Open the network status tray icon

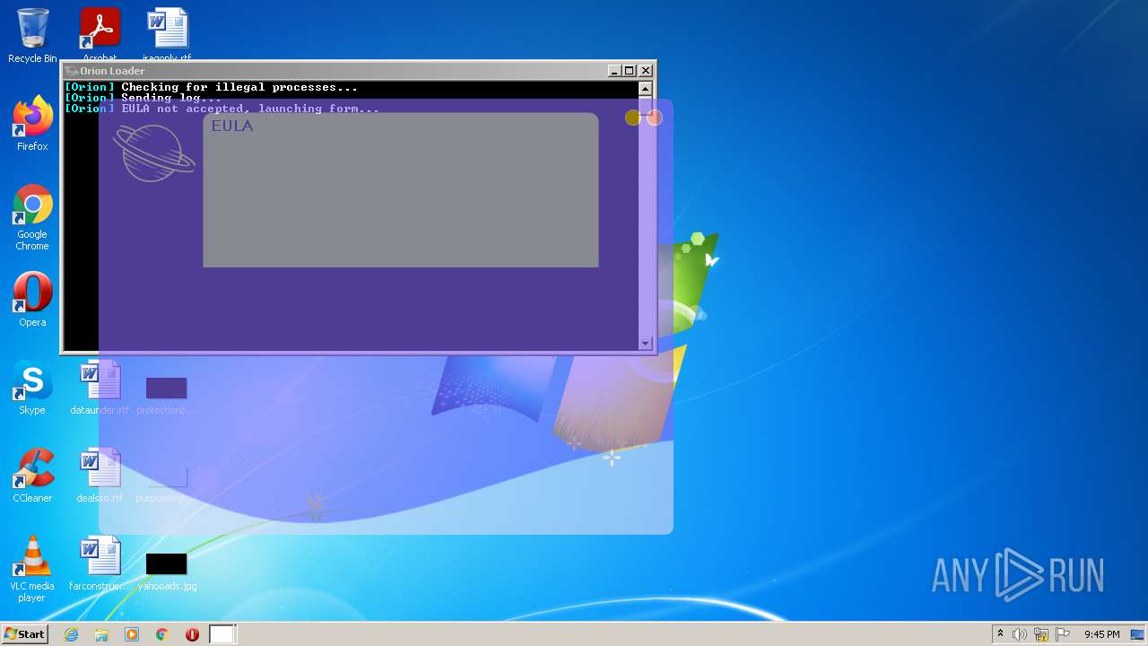[1041, 634]
